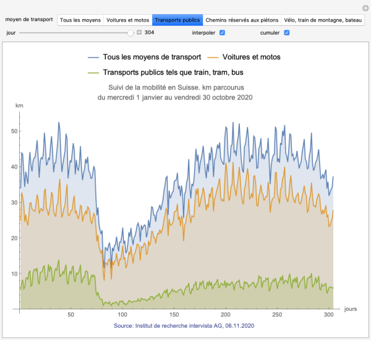This screenshot has width=371, height=340.
Task: Click the green 'Transports publics' legend marker
Action: pyautogui.click(x=95, y=72)
